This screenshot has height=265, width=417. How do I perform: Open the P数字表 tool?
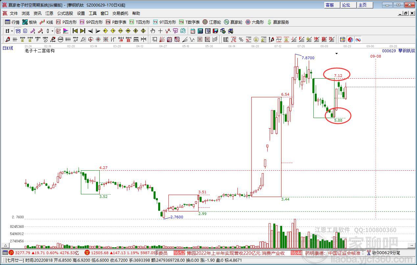click(116, 22)
